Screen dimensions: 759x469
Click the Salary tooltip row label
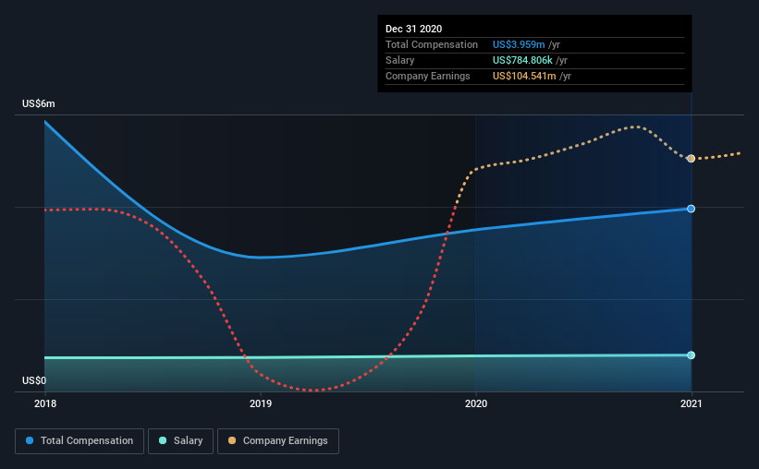399,60
